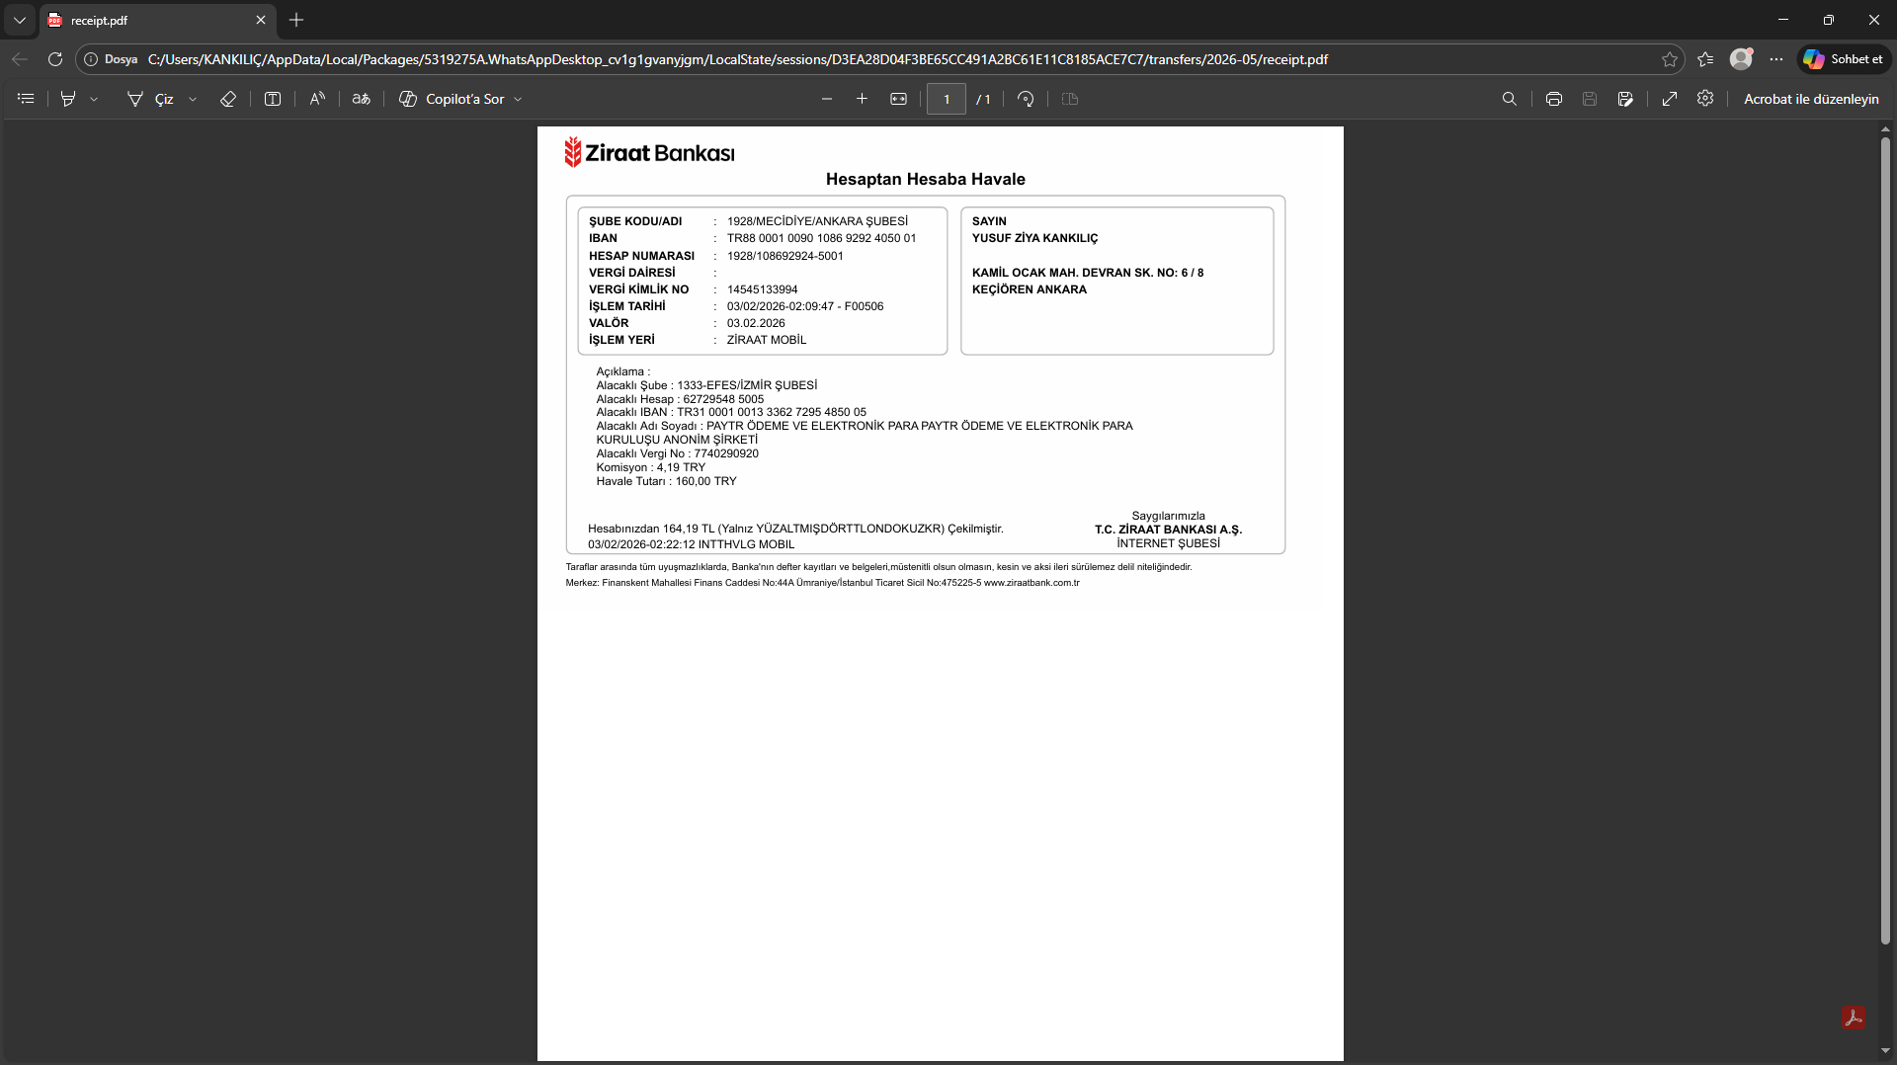Rotate the PDF page
The height and width of the screenshot is (1065, 1897).
coord(1026,99)
